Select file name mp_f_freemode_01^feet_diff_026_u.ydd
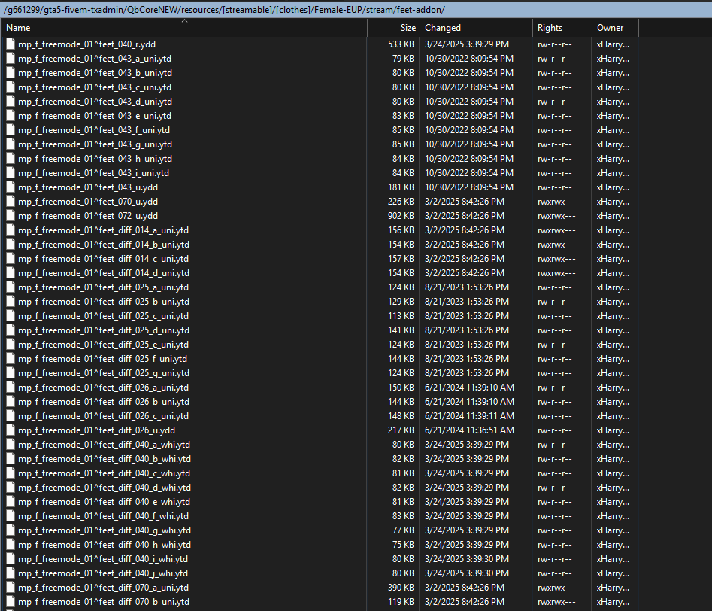Viewport: 712px width, 611px height. (x=97, y=430)
